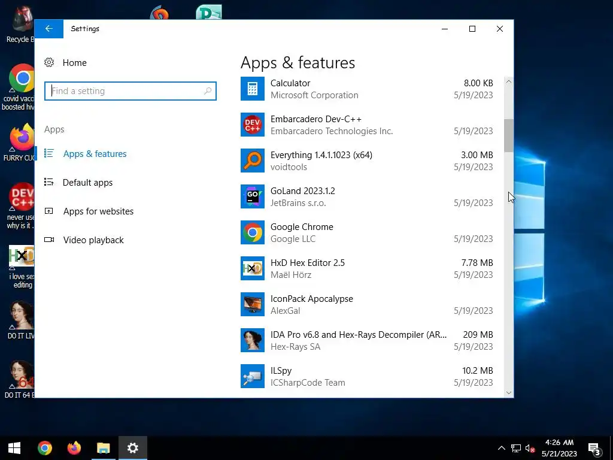Click the muted volume tray icon

[530, 448]
